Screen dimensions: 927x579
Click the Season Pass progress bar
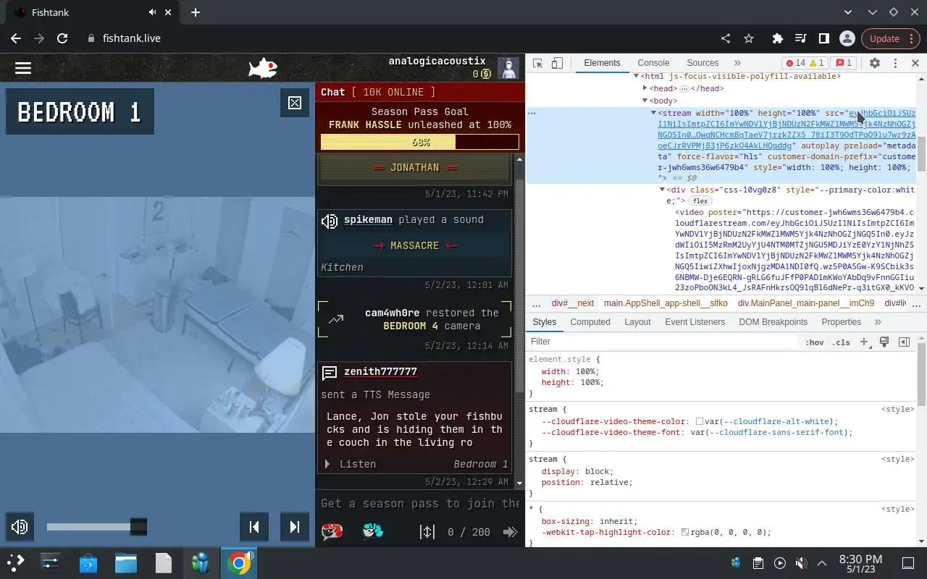click(420, 143)
